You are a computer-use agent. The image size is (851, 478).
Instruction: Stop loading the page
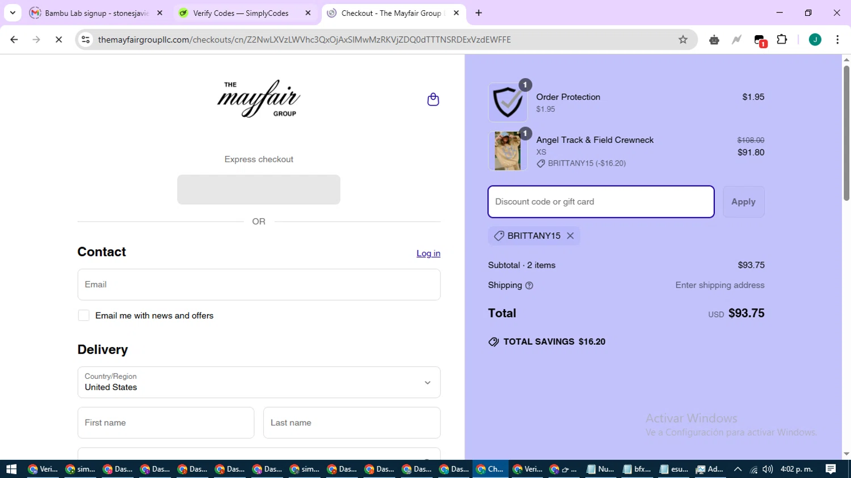[x=58, y=40]
